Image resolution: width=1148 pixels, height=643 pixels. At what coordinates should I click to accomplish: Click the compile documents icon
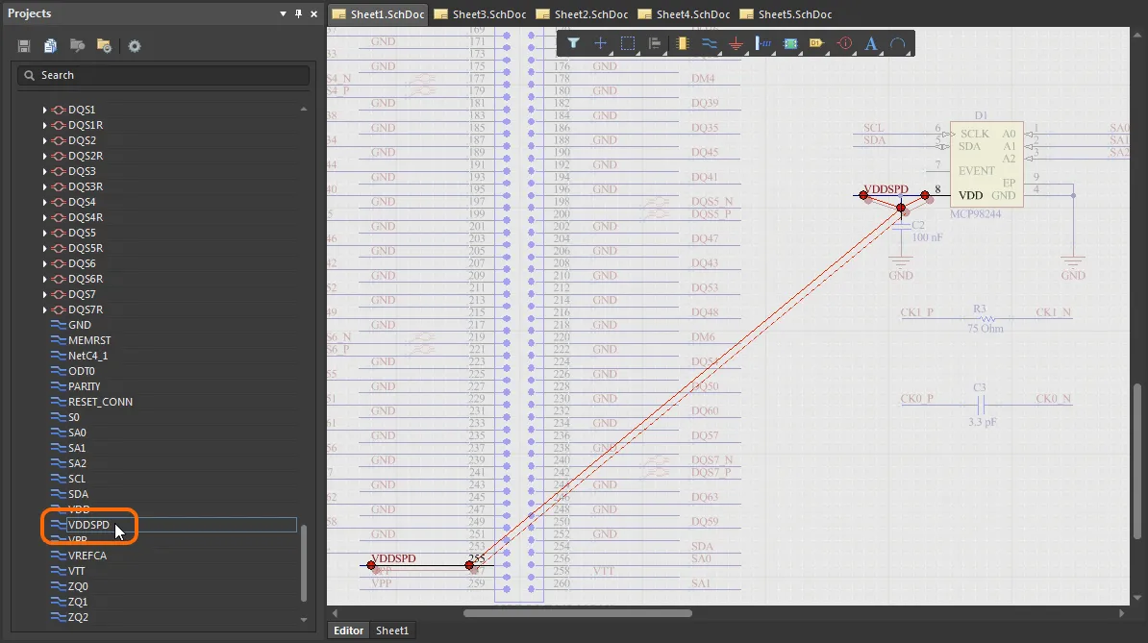point(50,45)
